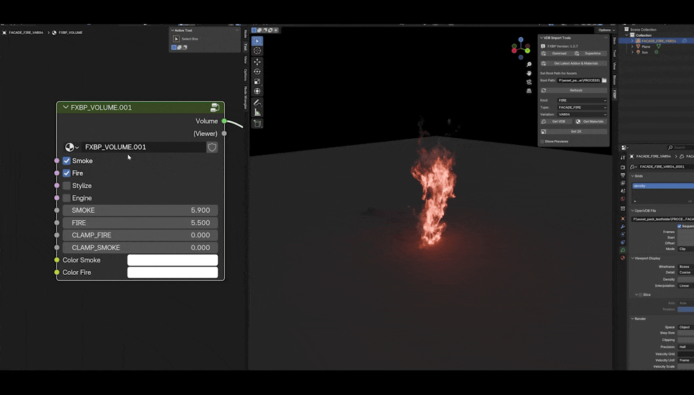Open the node group icon on FXBP_VOLUME.001 header
Image resolution: width=694 pixels, height=395 pixels.
coord(214,108)
